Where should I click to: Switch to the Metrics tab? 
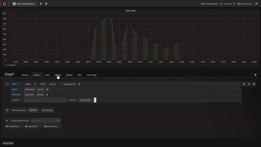[x=37, y=75]
